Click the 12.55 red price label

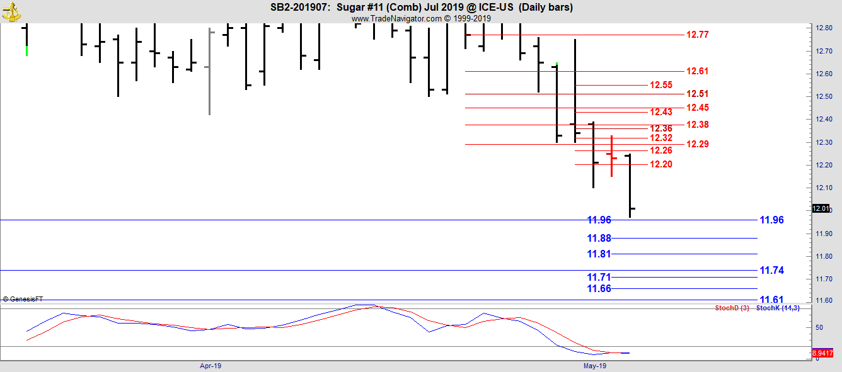click(660, 85)
